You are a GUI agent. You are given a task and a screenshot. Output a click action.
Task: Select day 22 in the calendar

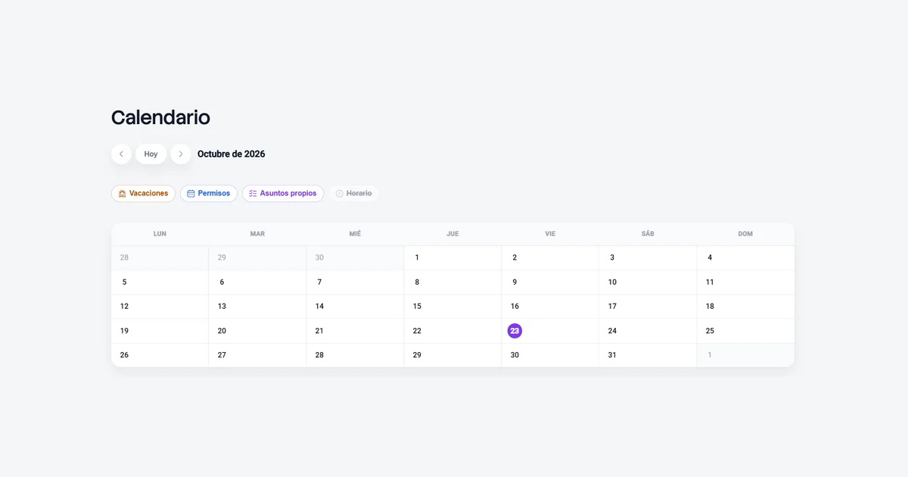click(452, 331)
